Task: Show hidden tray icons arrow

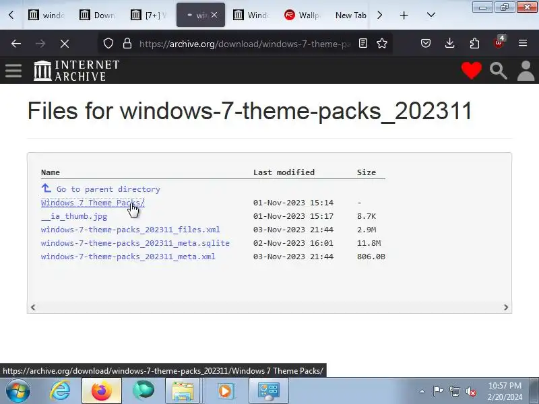Action: click(x=422, y=391)
